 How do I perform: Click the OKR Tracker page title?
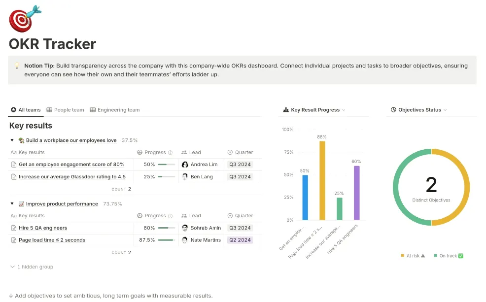point(52,44)
